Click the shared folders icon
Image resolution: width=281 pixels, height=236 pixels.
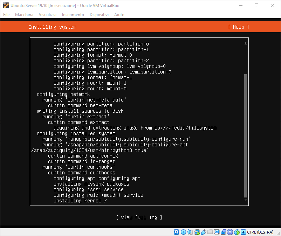pyautogui.click(x=210, y=232)
